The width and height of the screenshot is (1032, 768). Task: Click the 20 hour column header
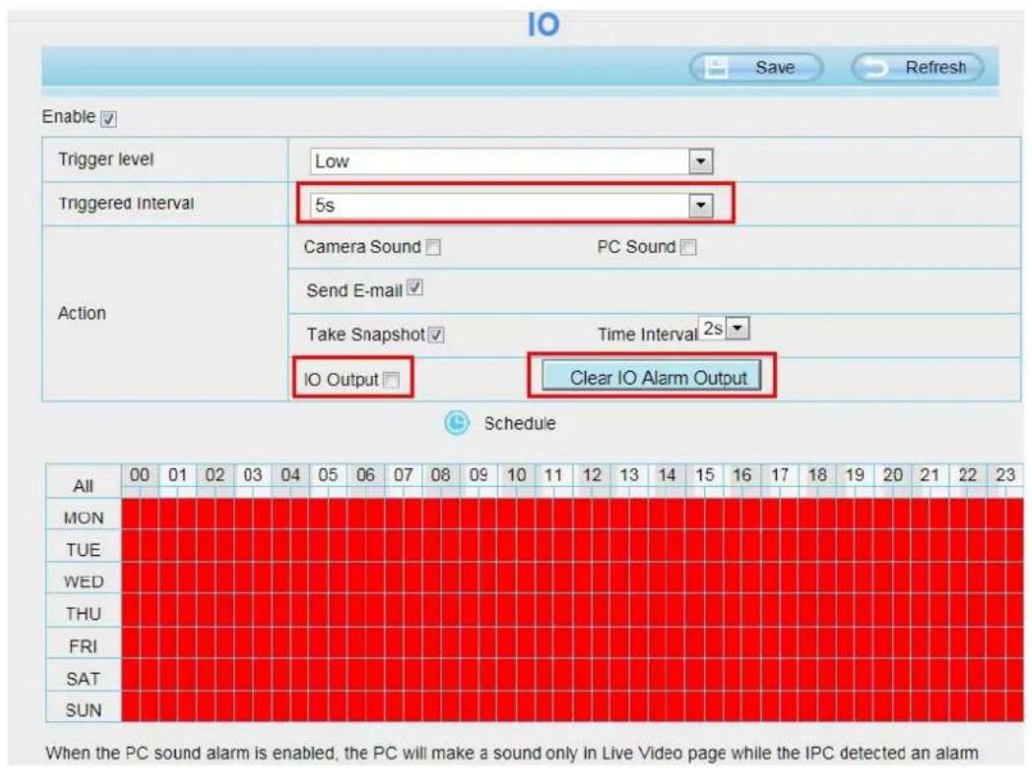[893, 476]
